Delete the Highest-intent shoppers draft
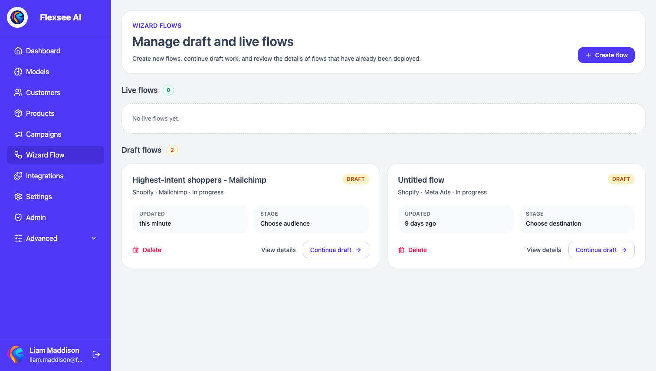 tap(147, 250)
